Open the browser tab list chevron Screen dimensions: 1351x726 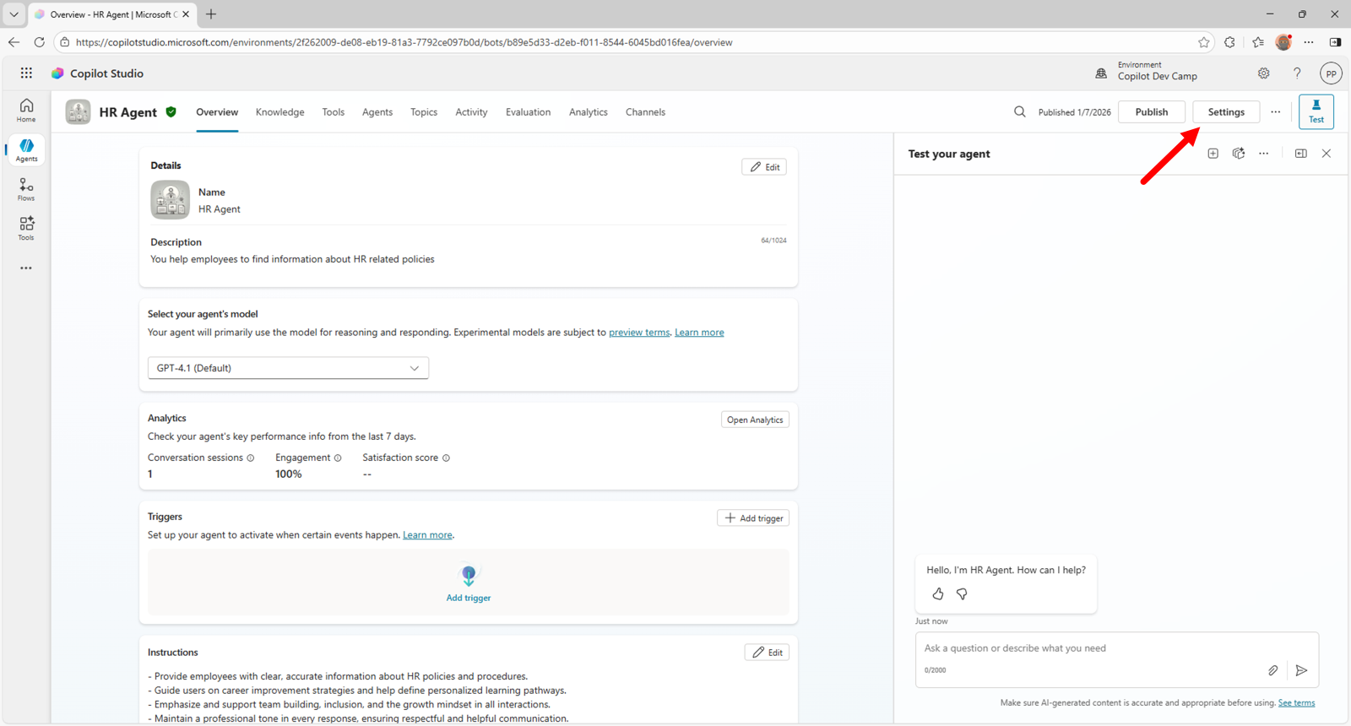14,14
